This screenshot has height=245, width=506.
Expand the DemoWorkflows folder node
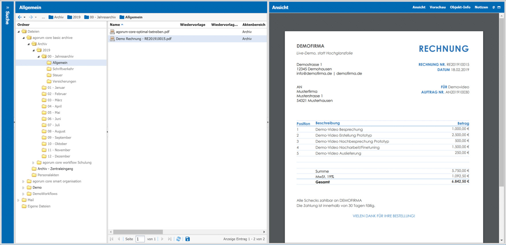(24, 194)
